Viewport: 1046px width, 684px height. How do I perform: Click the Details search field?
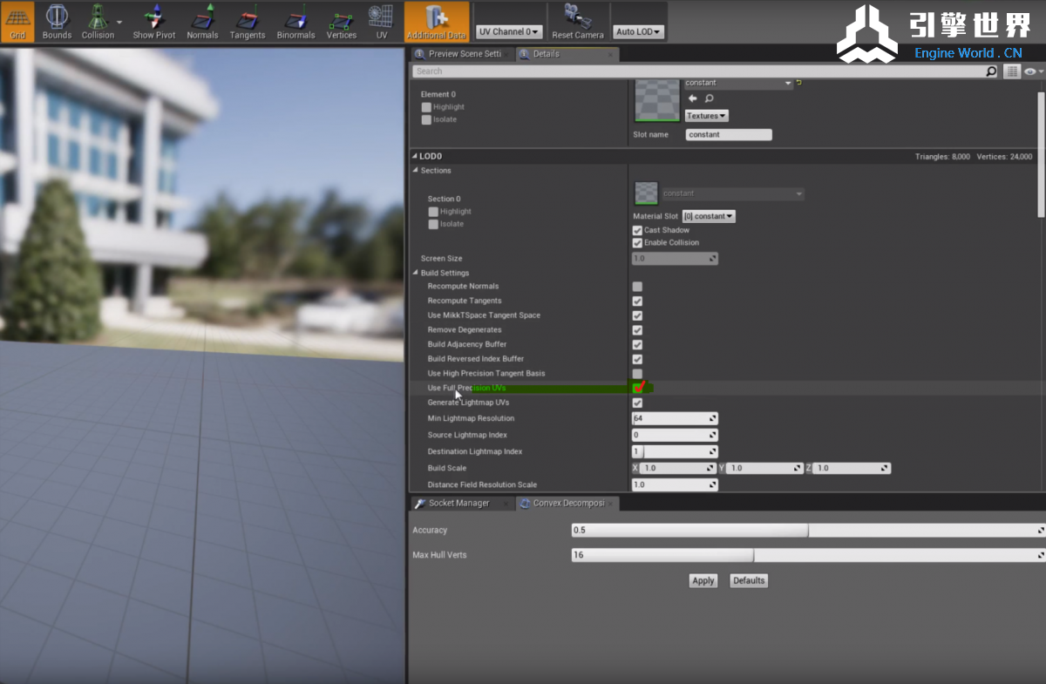[697, 71]
